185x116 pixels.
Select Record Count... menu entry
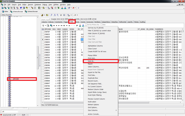coord(101,81)
